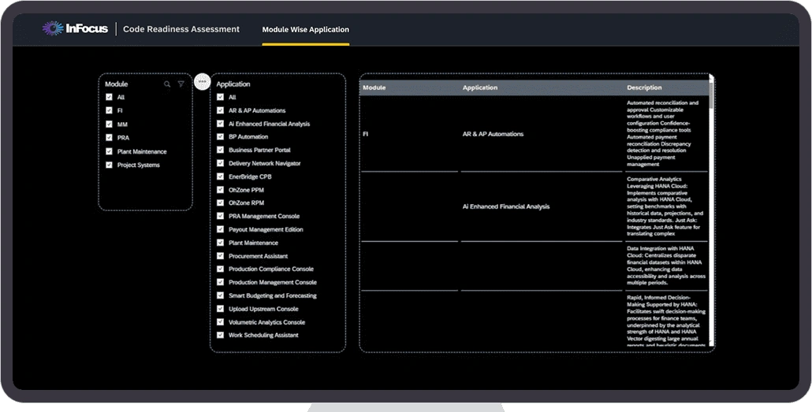Click the Code Readiness Assessment title
Viewport: 812px width, 412px height.
[181, 29]
